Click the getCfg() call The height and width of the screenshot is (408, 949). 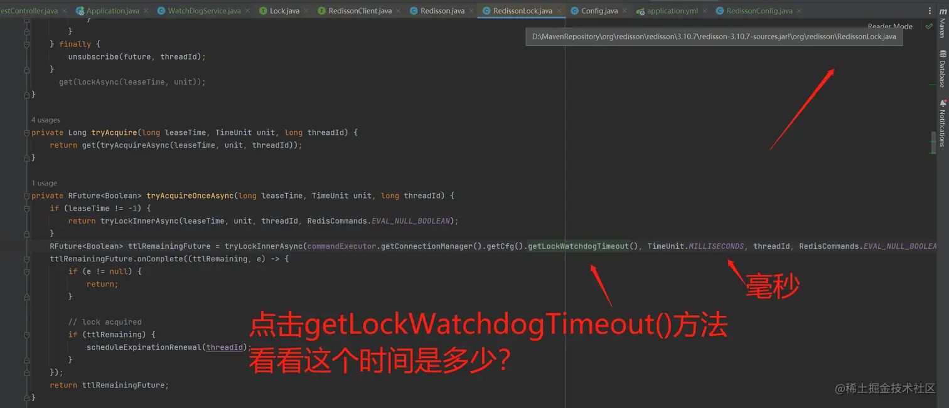click(503, 246)
